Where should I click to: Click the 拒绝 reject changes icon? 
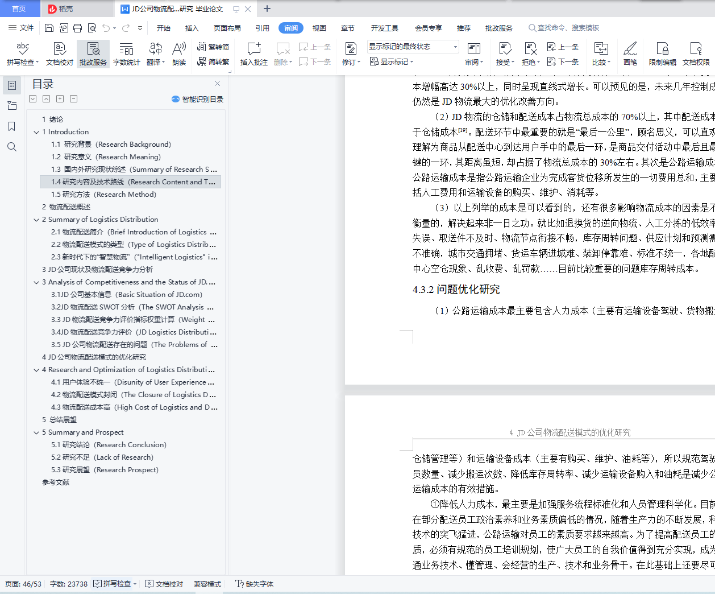point(530,54)
